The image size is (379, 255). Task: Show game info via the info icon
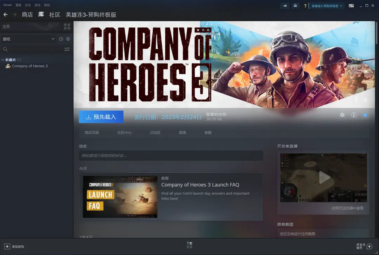(354, 115)
